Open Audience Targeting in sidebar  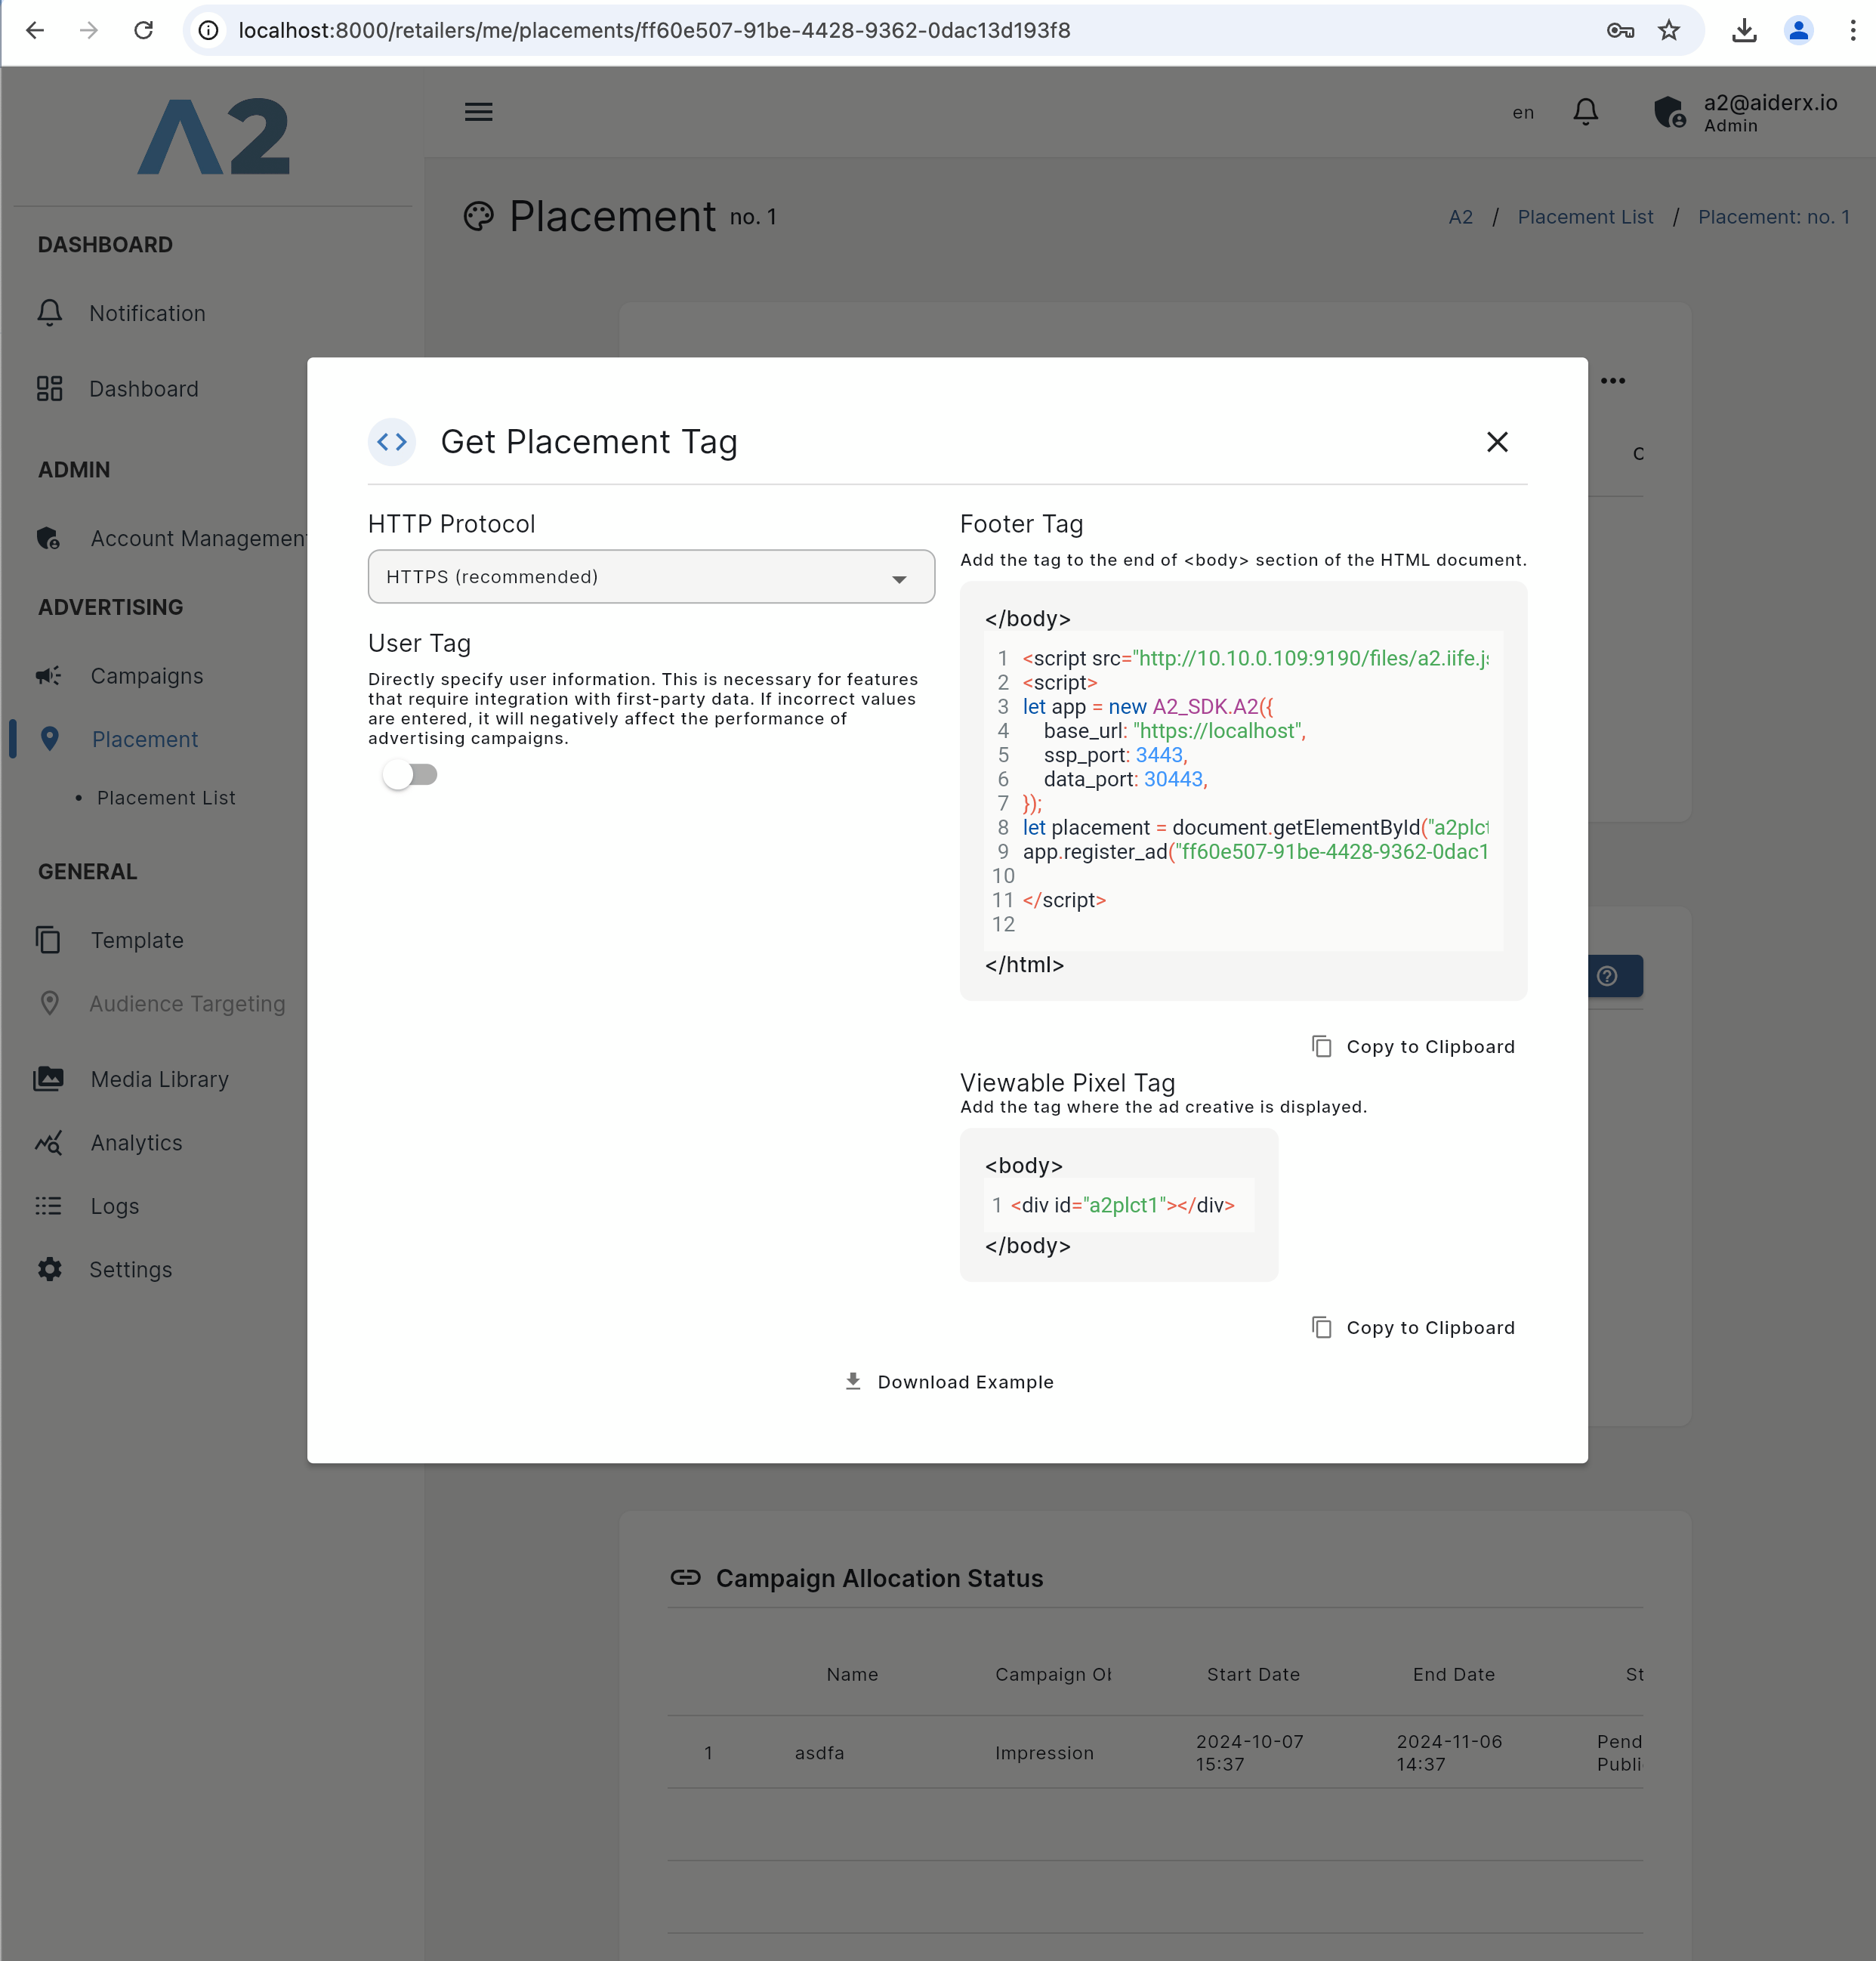click(x=187, y=1004)
